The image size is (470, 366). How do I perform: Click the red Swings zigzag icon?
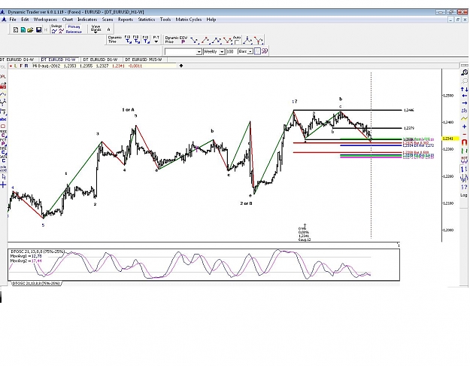pyautogui.click(x=61, y=31)
